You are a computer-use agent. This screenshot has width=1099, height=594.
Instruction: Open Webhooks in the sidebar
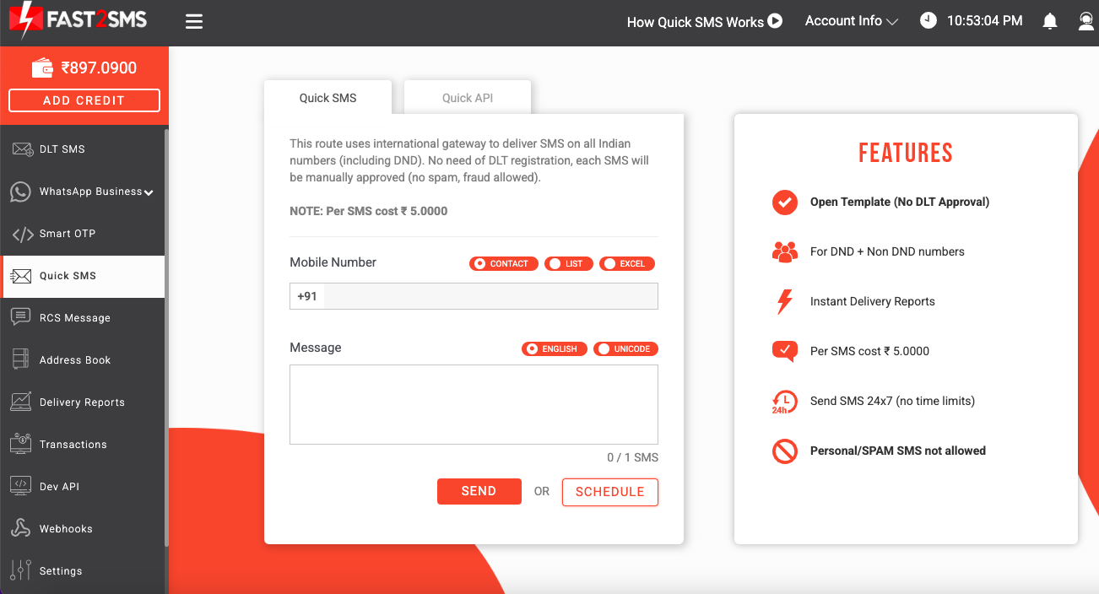click(x=83, y=529)
